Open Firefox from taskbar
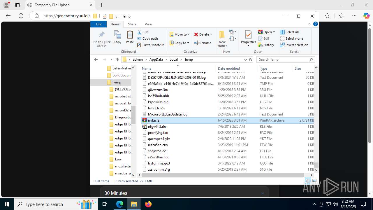 click(x=148, y=204)
